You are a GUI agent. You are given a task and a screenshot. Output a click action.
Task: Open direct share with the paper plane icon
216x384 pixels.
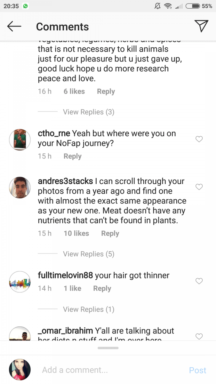pyautogui.click(x=201, y=26)
